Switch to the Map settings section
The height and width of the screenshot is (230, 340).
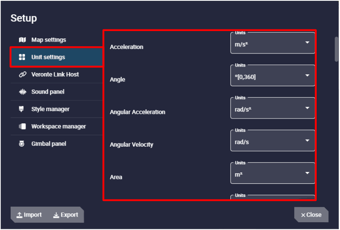48,40
